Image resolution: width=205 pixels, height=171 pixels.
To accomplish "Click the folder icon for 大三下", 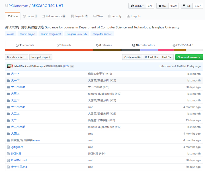I will pyautogui.click(x=9, y=101).
